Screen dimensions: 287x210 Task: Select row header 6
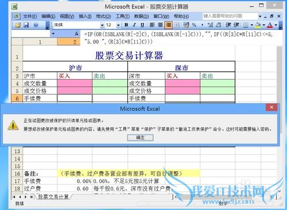pos(17,99)
